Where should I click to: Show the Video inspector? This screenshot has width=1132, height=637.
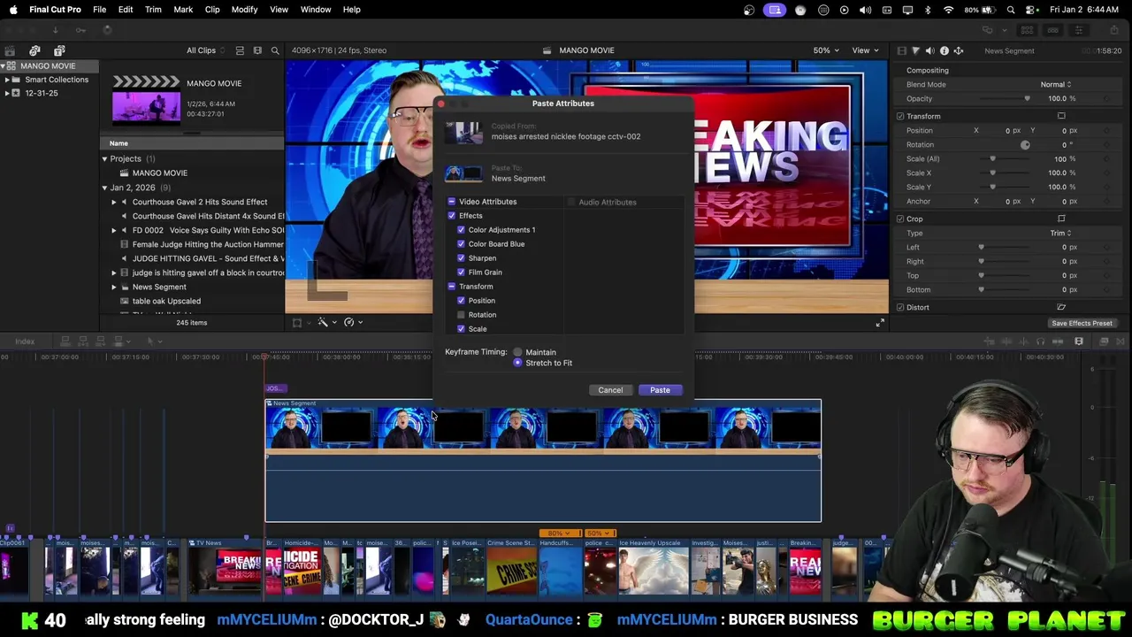point(901,50)
